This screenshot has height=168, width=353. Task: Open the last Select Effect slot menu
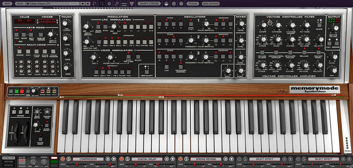pos(324,159)
